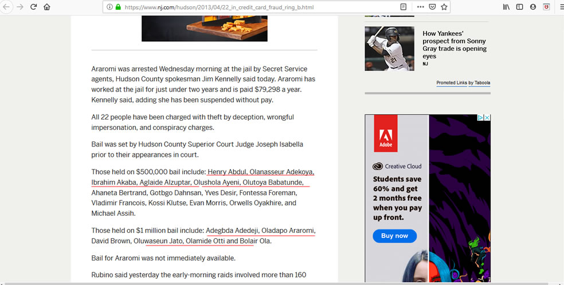The height and width of the screenshot is (285, 564).
Task: Click the small NJ source label under headline
Action: pyautogui.click(x=425, y=64)
